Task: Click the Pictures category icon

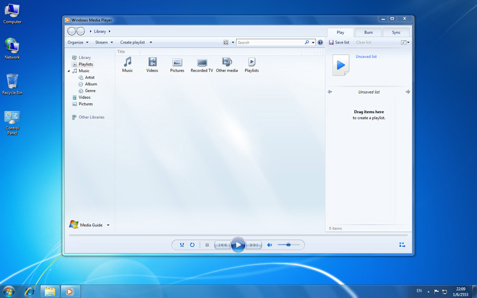Action: pyautogui.click(x=177, y=62)
